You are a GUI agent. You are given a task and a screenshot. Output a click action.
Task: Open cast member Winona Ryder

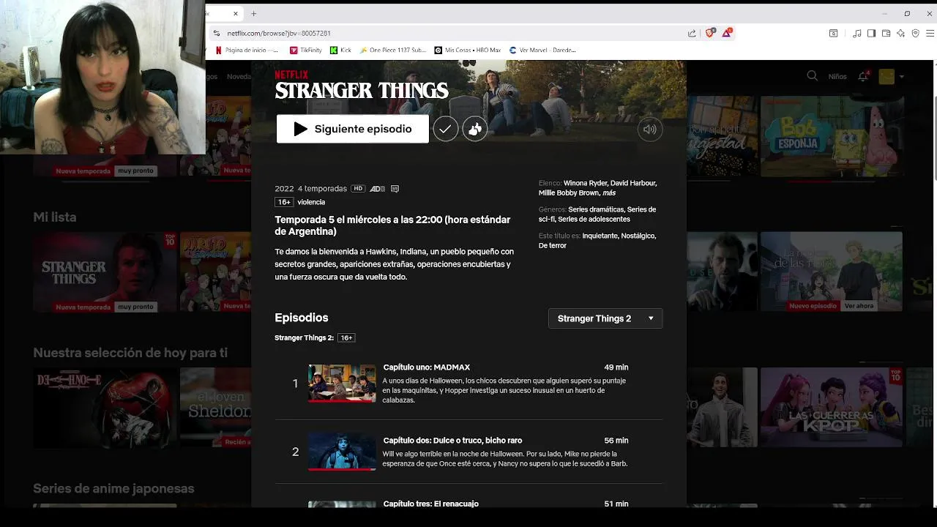click(x=585, y=183)
